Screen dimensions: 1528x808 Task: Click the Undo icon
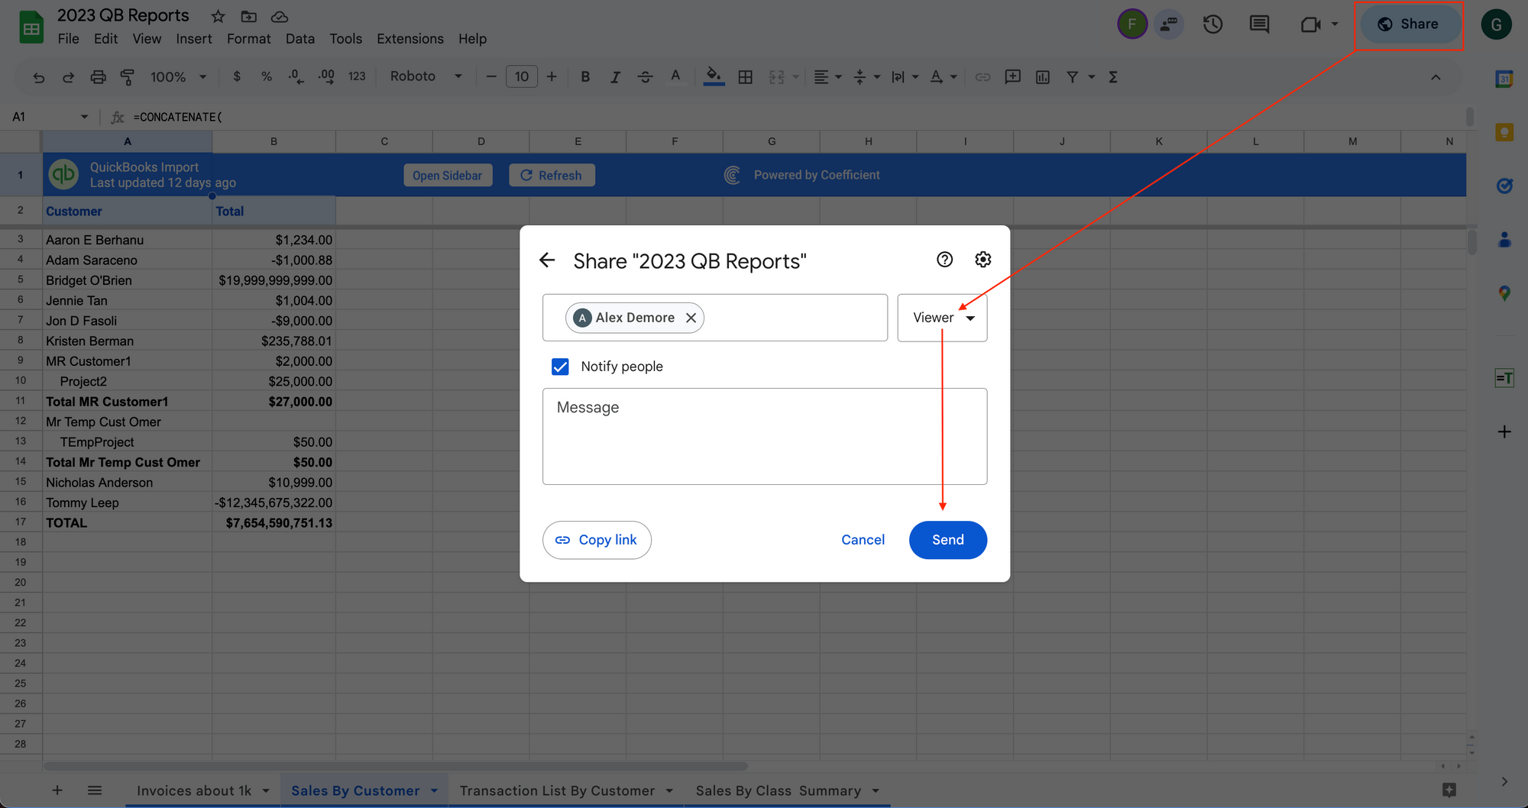pyautogui.click(x=38, y=77)
